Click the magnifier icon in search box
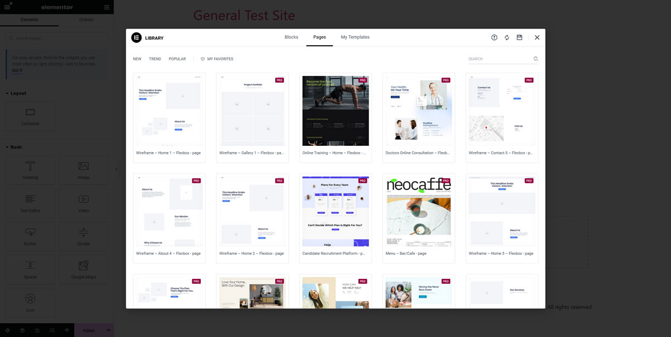Image resolution: width=671 pixels, height=337 pixels. tap(536, 59)
